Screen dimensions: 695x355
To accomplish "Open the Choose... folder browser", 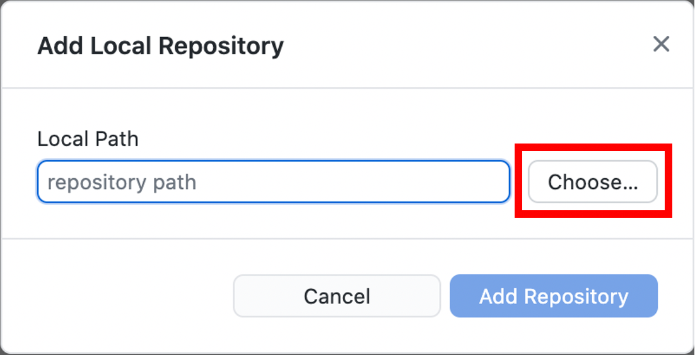I will 593,183.
